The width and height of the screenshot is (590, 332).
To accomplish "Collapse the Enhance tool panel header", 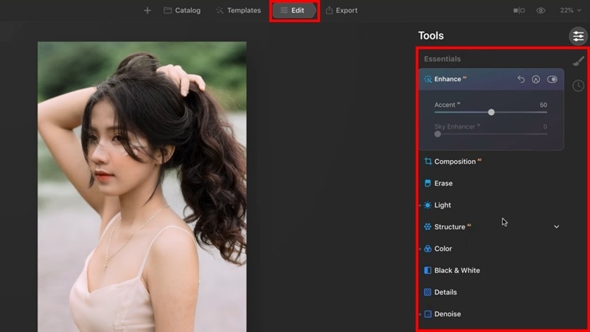I will (448, 79).
